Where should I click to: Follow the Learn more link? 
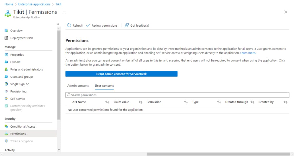pos(248,53)
